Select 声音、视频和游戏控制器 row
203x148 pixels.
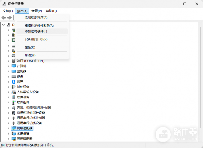[34, 108]
